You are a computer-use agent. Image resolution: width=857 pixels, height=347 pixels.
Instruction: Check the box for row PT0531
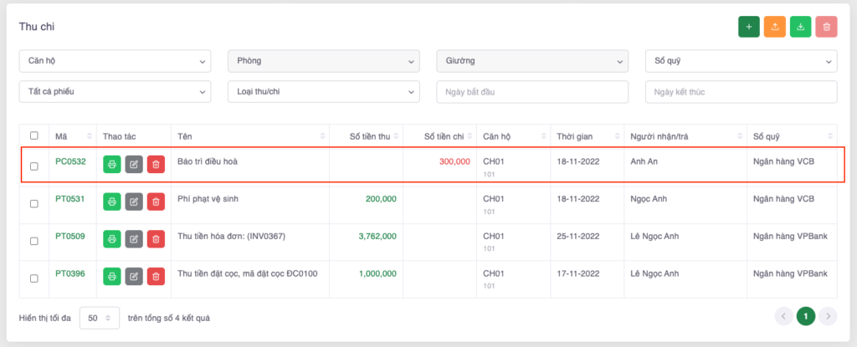click(x=33, y=203)
